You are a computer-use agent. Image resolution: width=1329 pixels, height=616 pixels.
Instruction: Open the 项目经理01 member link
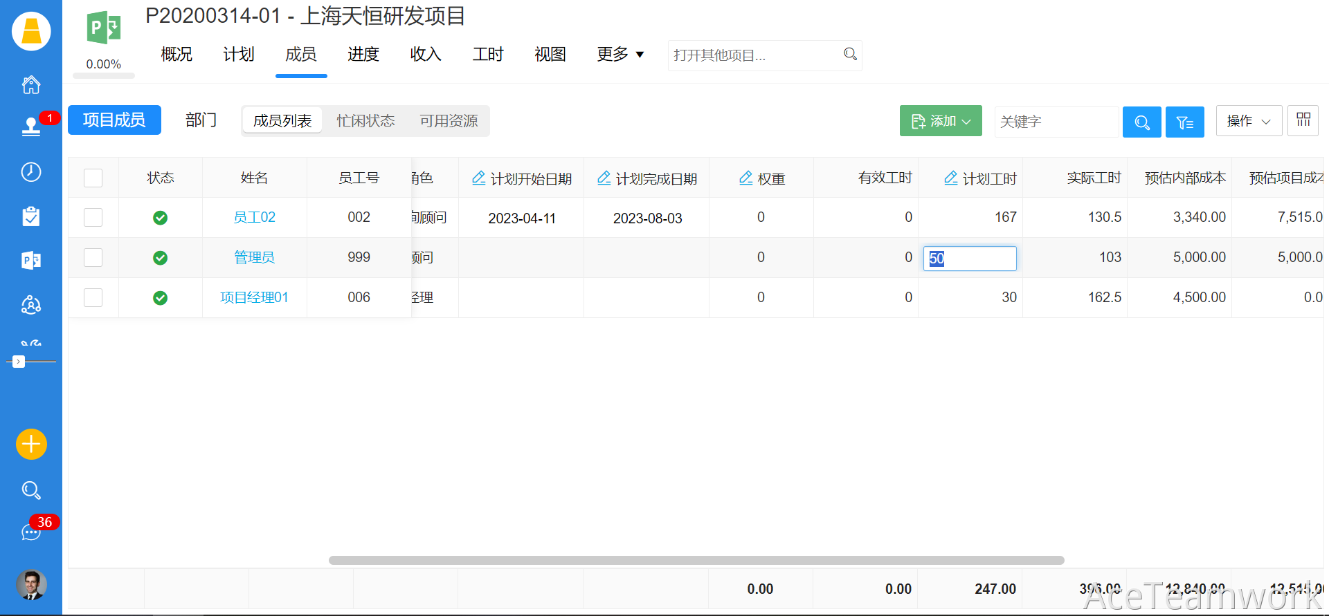pyautogui.click(x=254, y=298)
